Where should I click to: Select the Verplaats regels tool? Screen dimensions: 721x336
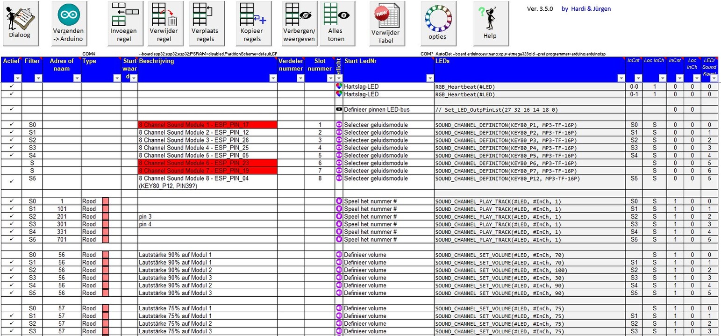click(205, 23)
